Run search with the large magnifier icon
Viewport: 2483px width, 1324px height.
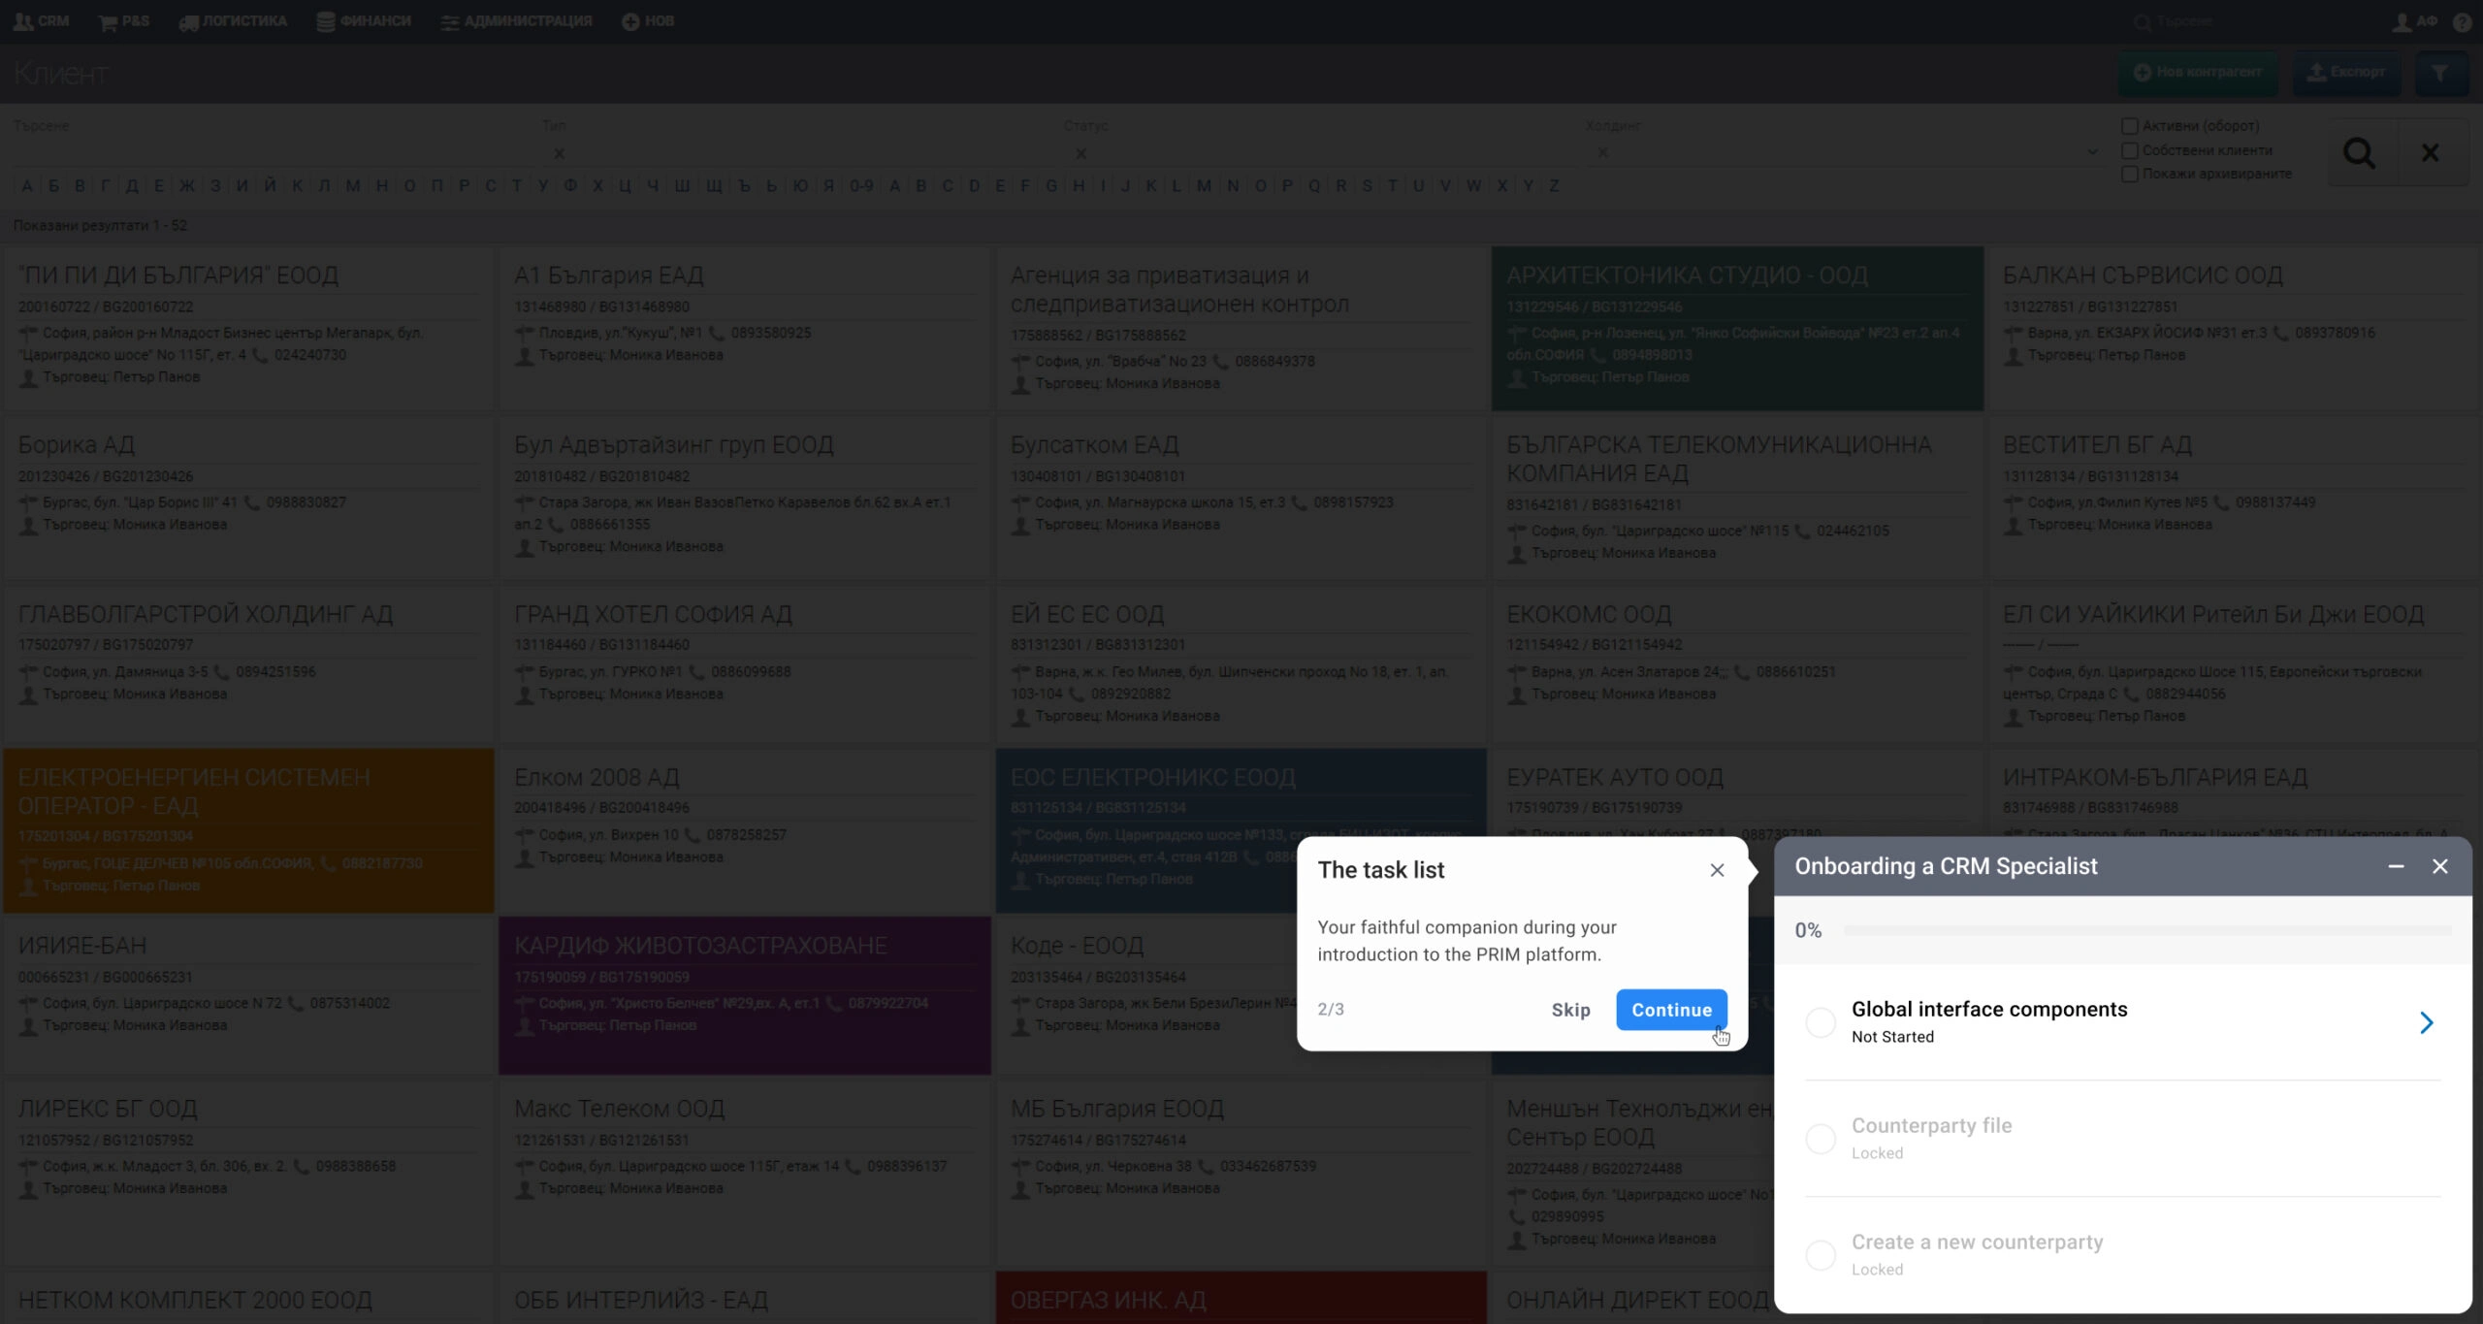pyautogui.click(x=2359, y=152)
